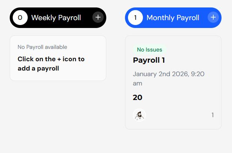This screenshot has height=153, width=232.
Task: Click the Monthly Payroll count badge showing 1
Action: click(135, 18)
